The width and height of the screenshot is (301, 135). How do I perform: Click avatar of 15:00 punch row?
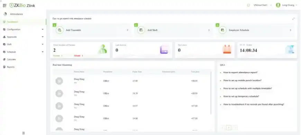click(x=59, y=81)
